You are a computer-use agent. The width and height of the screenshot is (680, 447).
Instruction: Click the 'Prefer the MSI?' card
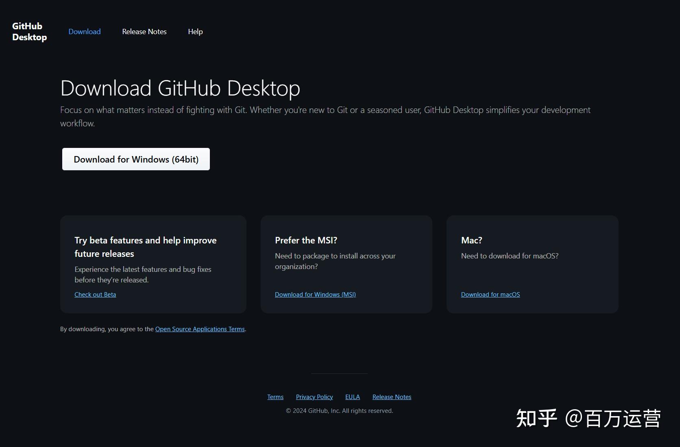point(346,264)
